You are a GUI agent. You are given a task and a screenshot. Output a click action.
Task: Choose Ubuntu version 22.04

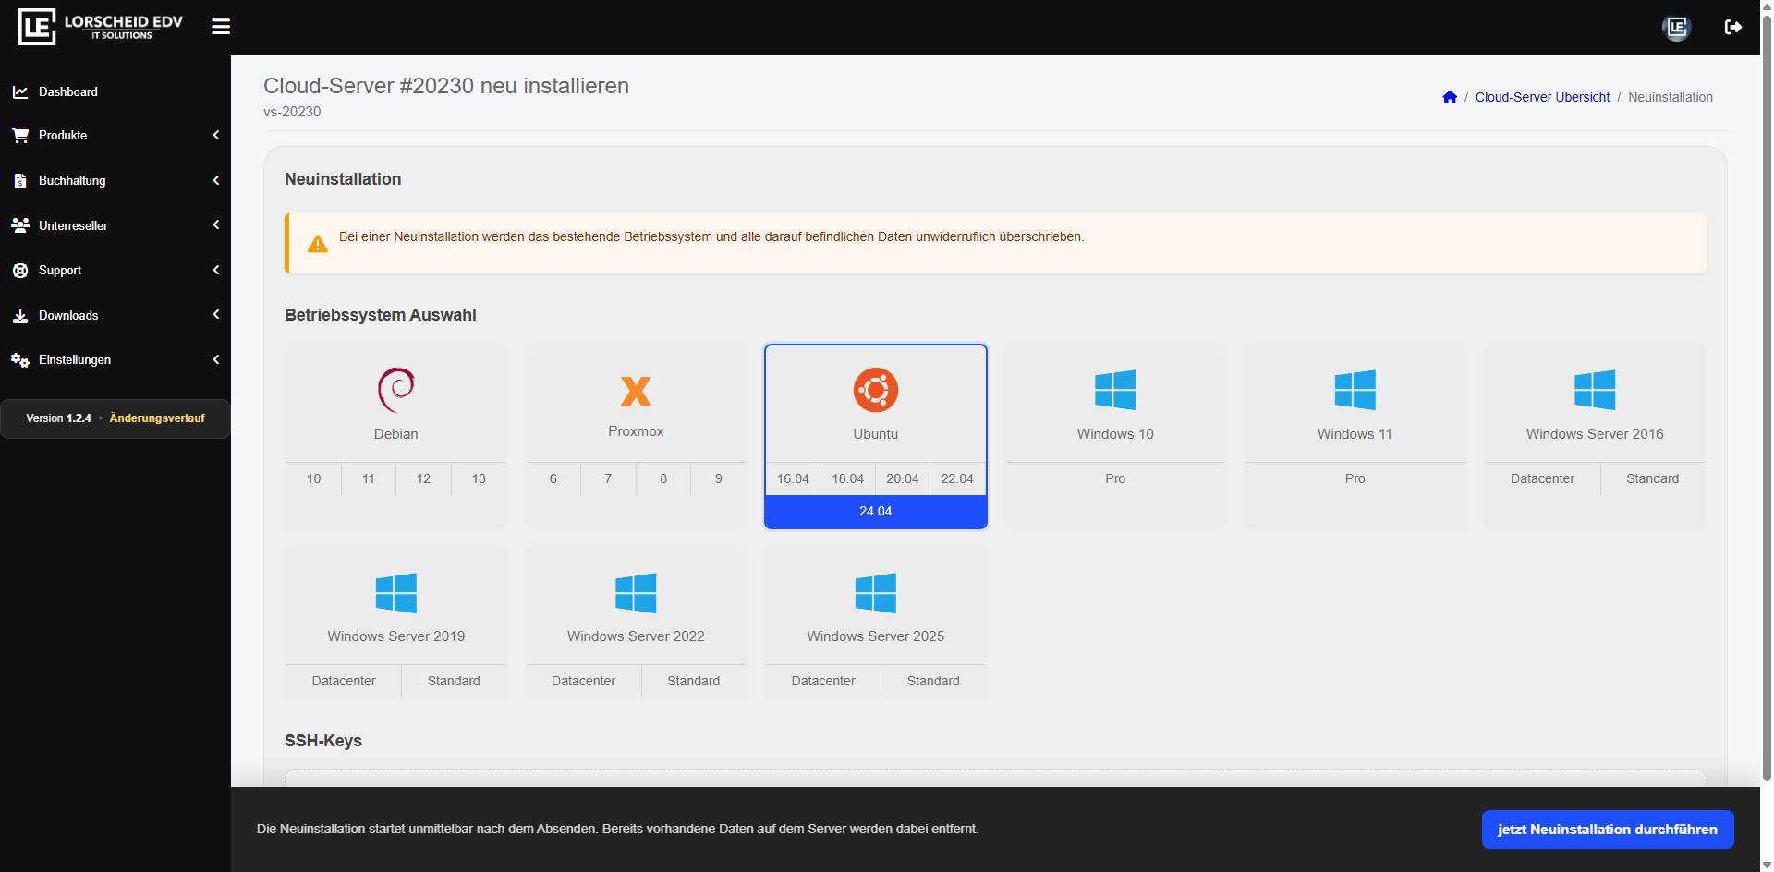tap(957, 478)
